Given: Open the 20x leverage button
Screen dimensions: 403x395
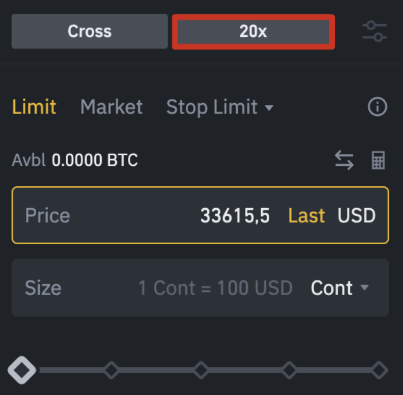Looking at the screenshot, I should pyautogui.click(x=253, y=31).
